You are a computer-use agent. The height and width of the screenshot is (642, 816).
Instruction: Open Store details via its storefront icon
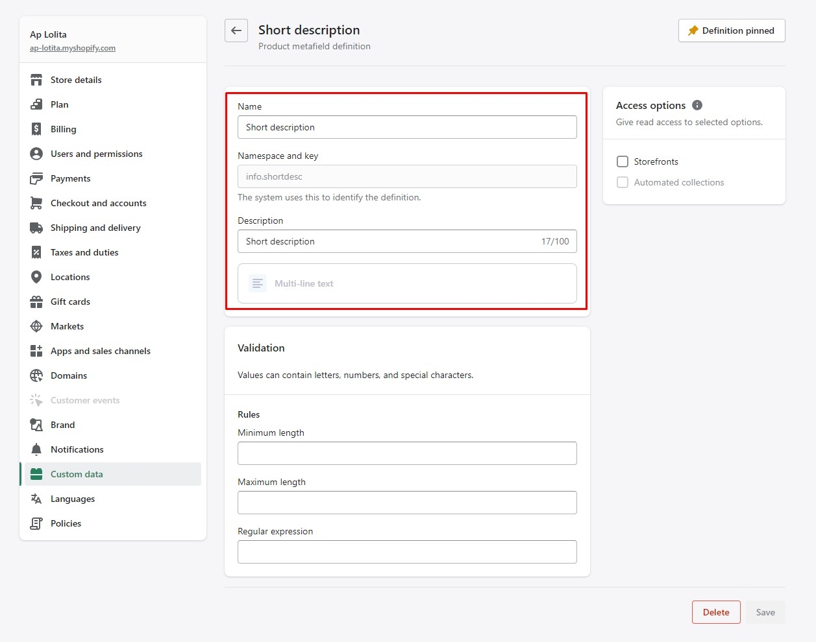click(x=36, y=80)
